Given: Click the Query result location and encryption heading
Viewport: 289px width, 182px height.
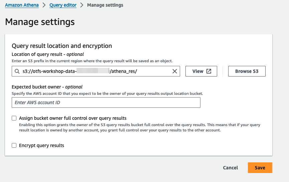Looking at the screenshot, I should [x=62, y=46].
